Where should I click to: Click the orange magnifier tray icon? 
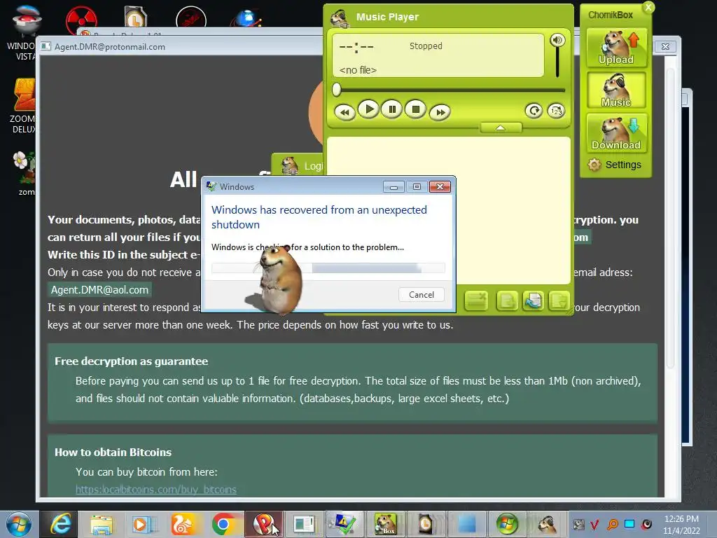click(x=612, y=524)
